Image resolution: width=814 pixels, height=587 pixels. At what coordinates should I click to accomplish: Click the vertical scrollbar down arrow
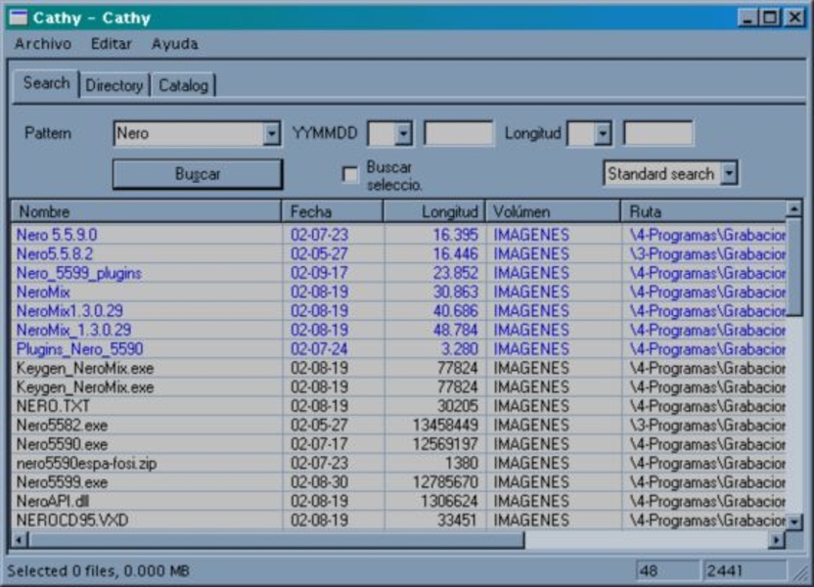tap(793, 521)
